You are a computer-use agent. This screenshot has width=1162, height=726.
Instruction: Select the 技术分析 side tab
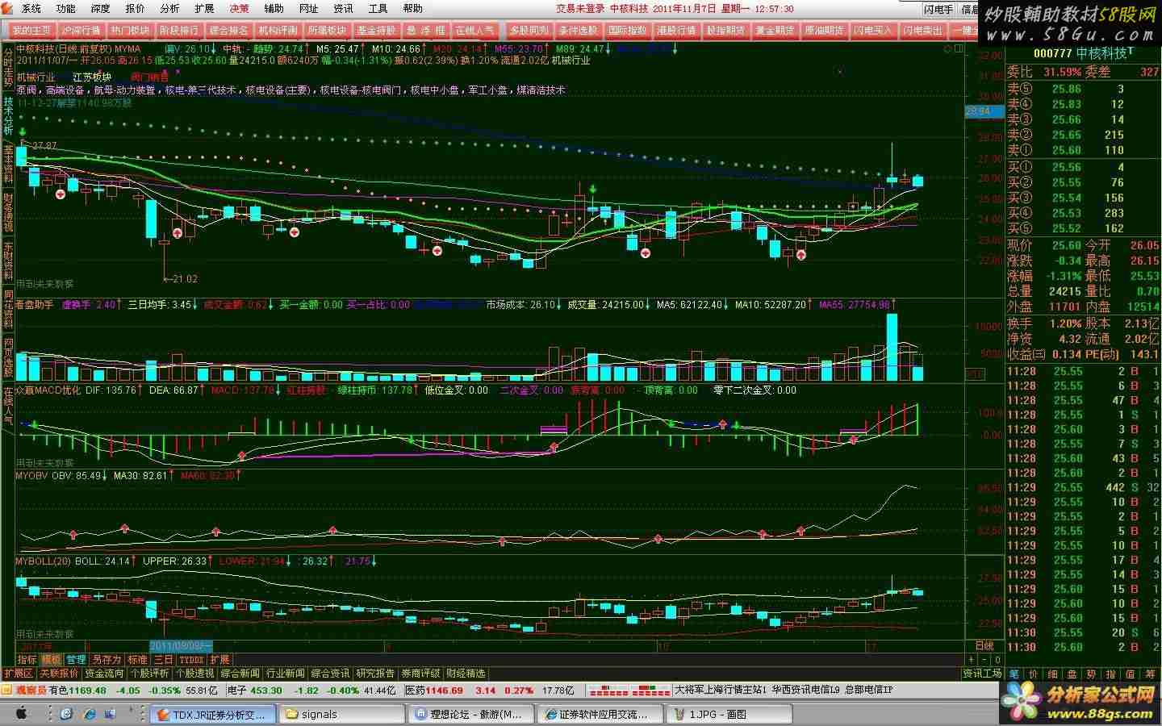[8, 115]
